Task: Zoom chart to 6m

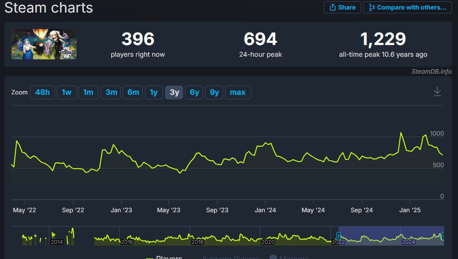Action: coord(133,92)
